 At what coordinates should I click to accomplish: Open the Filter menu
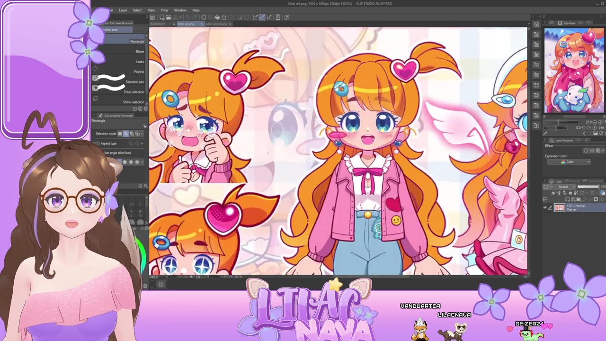(164, 10)
